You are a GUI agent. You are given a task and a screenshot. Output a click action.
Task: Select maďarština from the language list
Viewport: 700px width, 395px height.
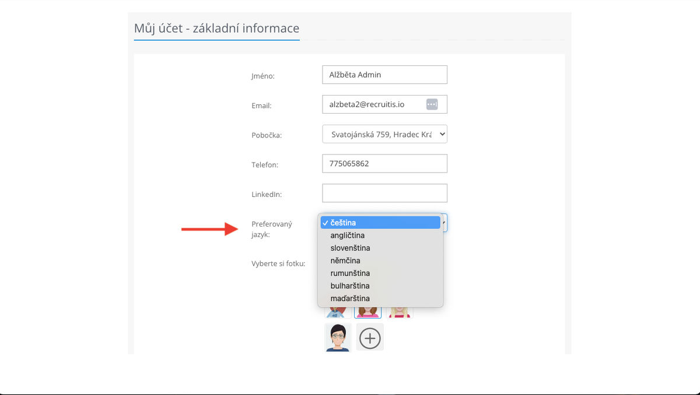[x=380, y=298]
